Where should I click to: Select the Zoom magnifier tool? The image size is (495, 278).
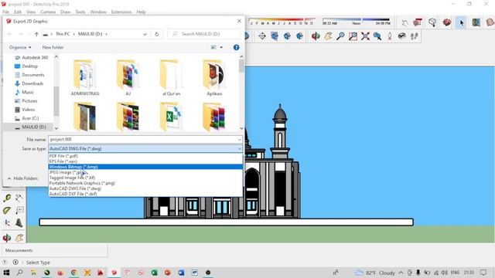[340, 36]
